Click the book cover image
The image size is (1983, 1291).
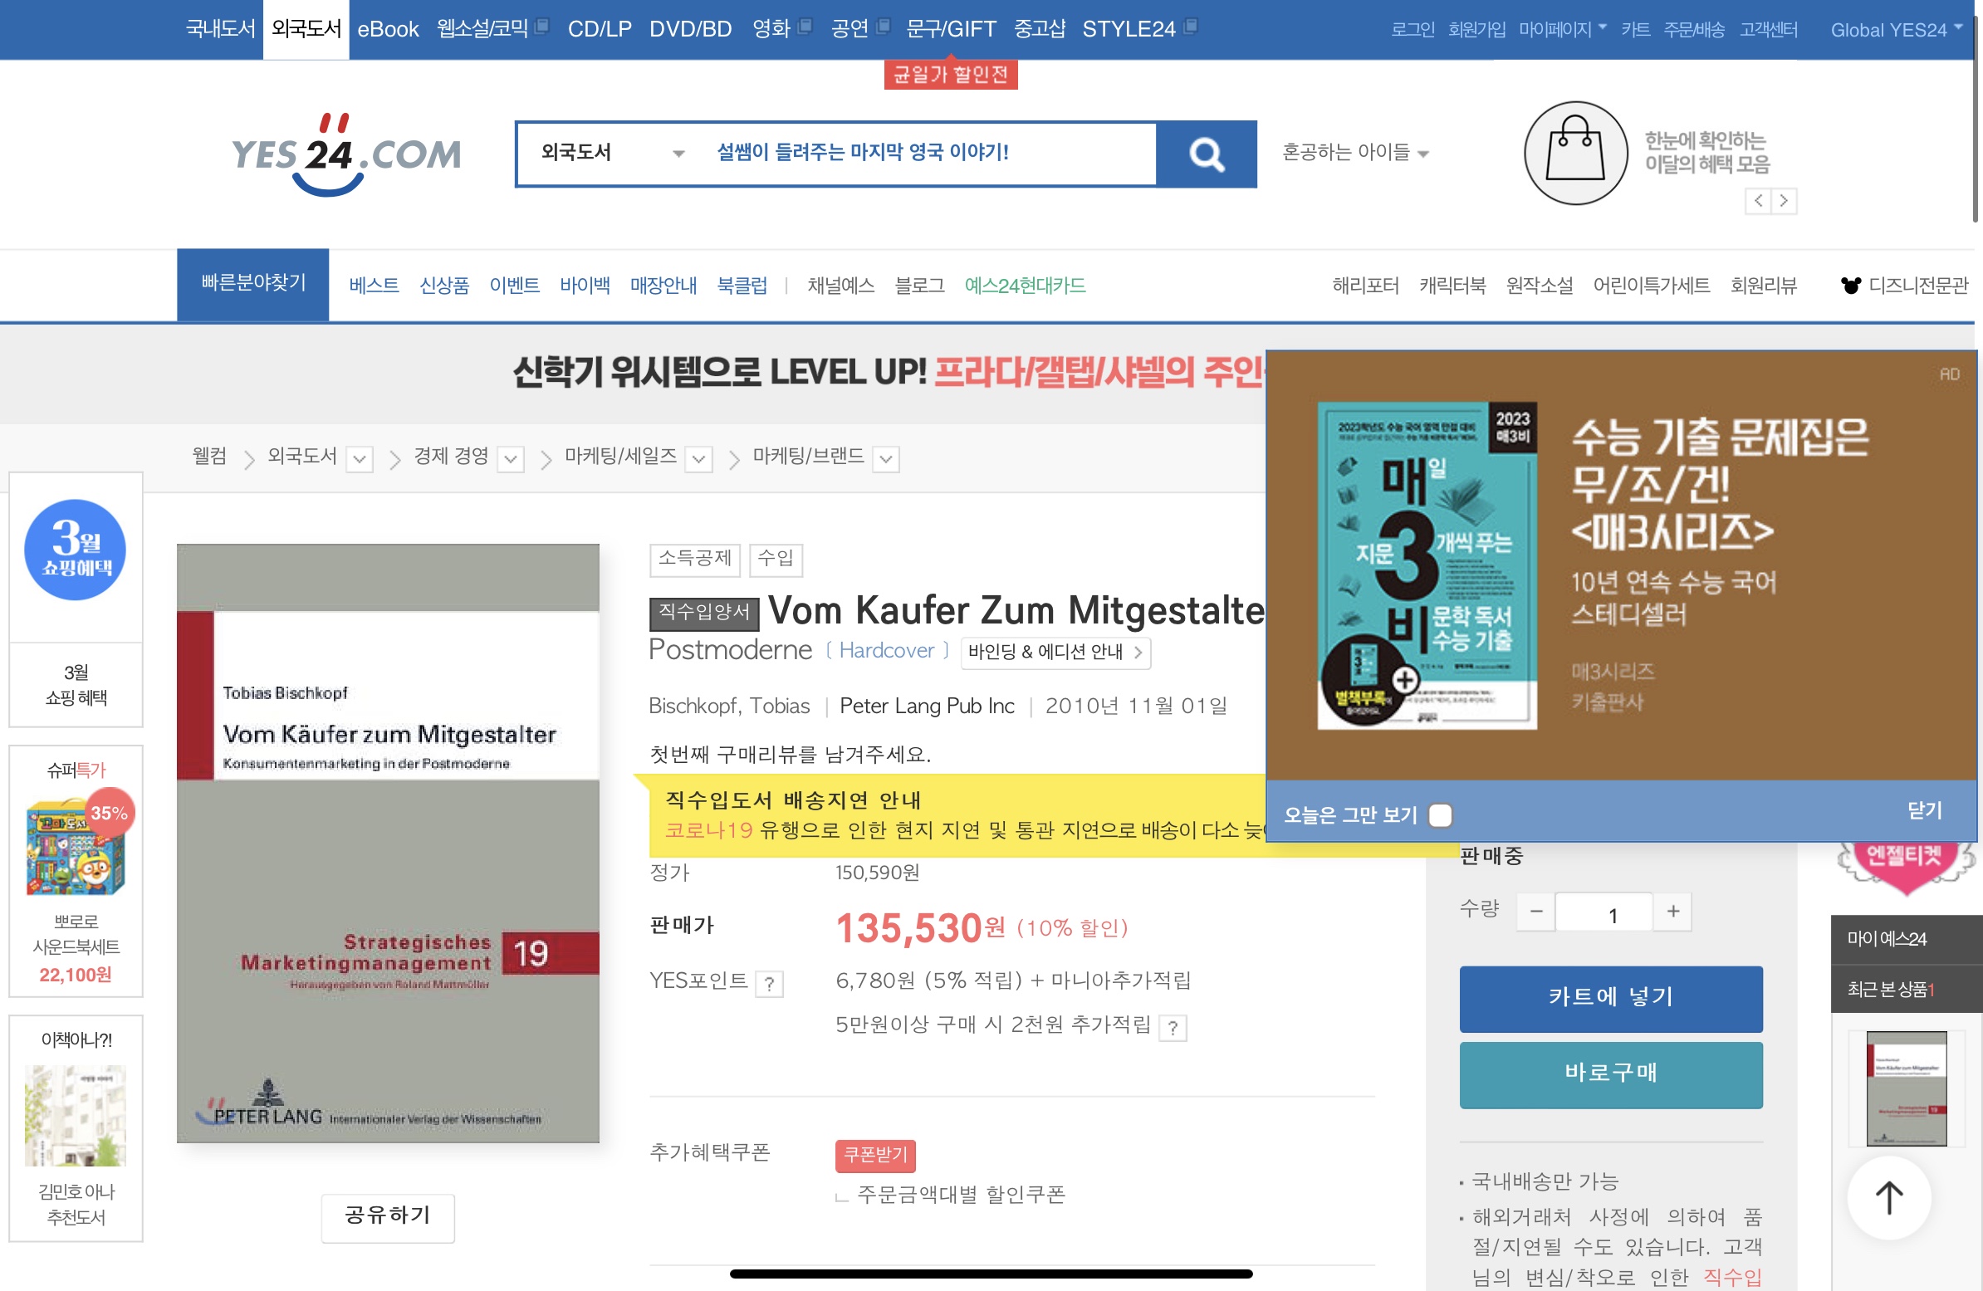pos(388,843)
